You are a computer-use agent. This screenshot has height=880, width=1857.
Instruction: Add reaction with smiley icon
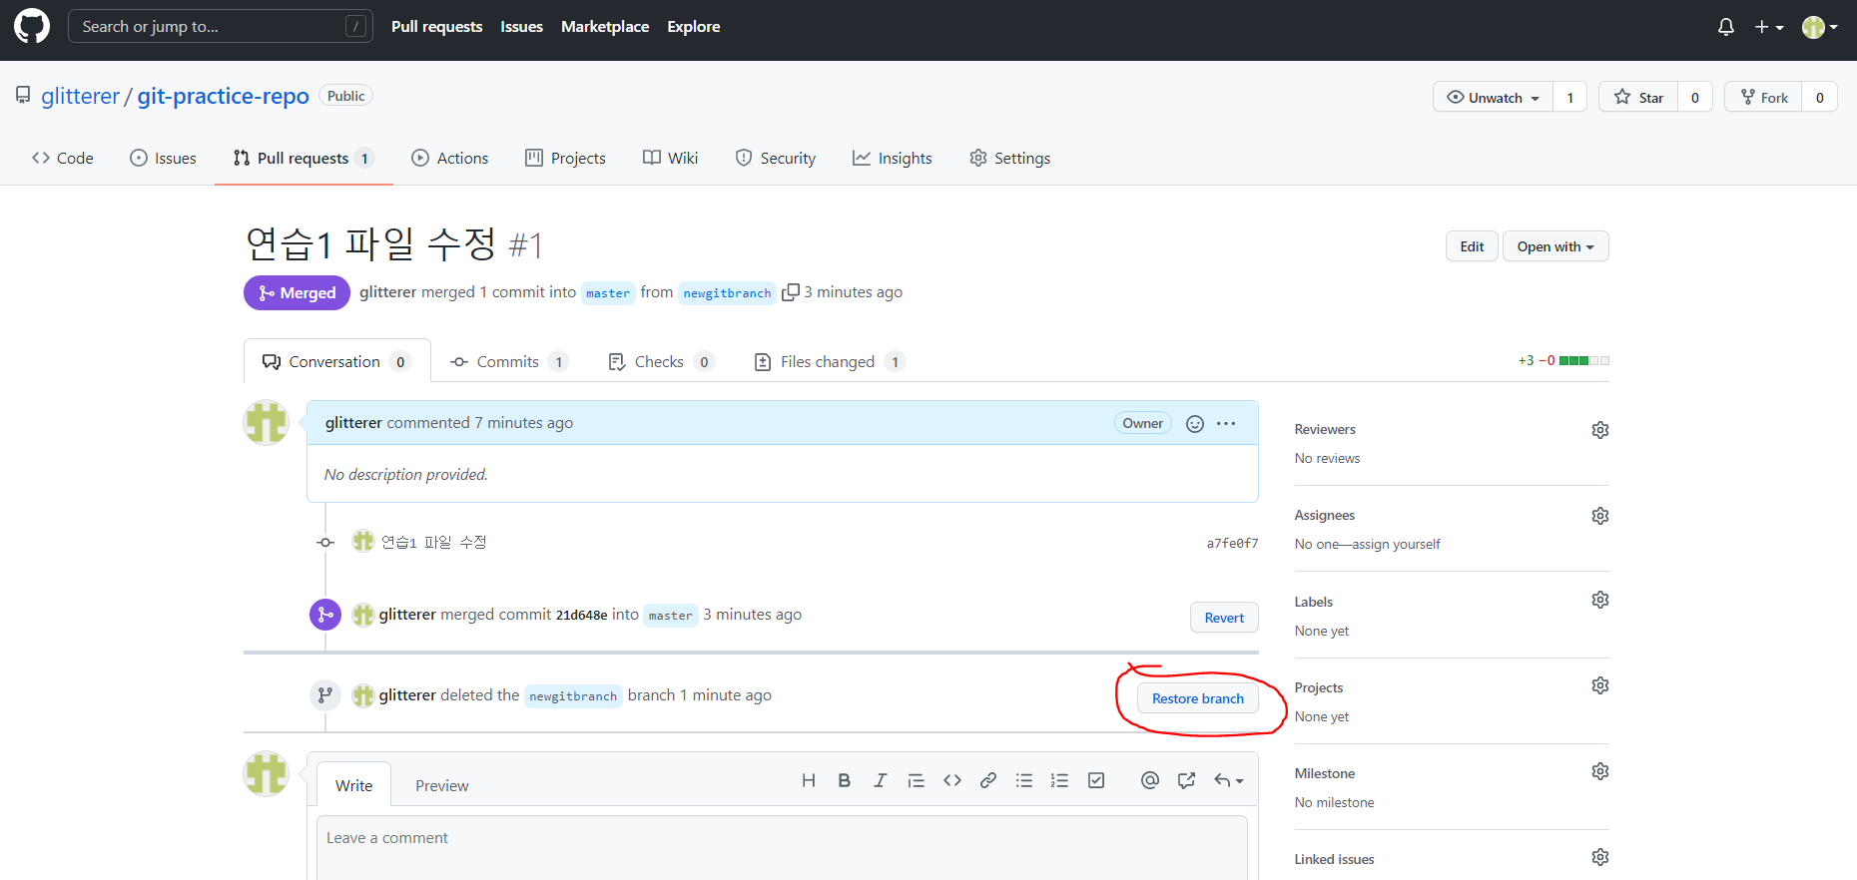pos(1195,423)
